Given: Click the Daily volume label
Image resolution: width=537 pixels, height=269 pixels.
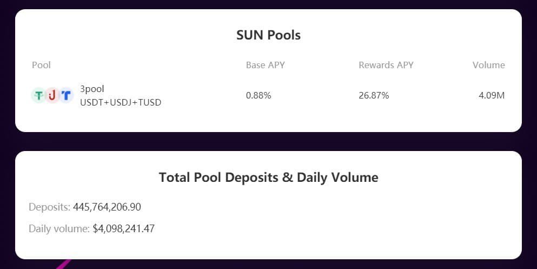Looking at the screenshot, I should point(59,228).
